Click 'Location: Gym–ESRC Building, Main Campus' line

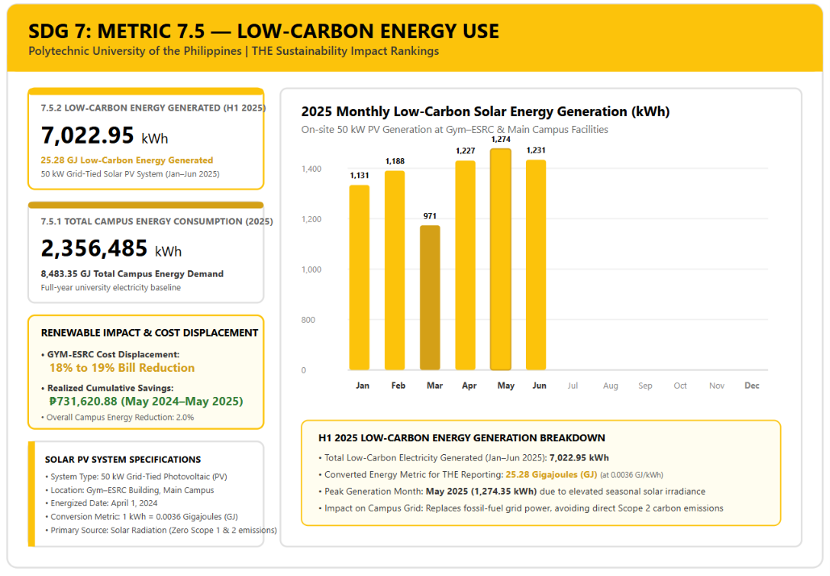(x=130, y=490)
